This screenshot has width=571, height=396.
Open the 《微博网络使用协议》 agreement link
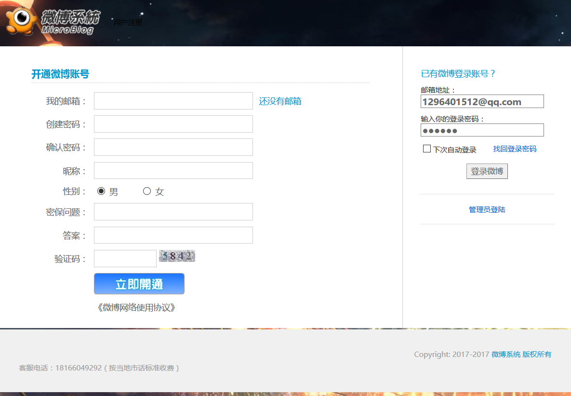[136, 307]
